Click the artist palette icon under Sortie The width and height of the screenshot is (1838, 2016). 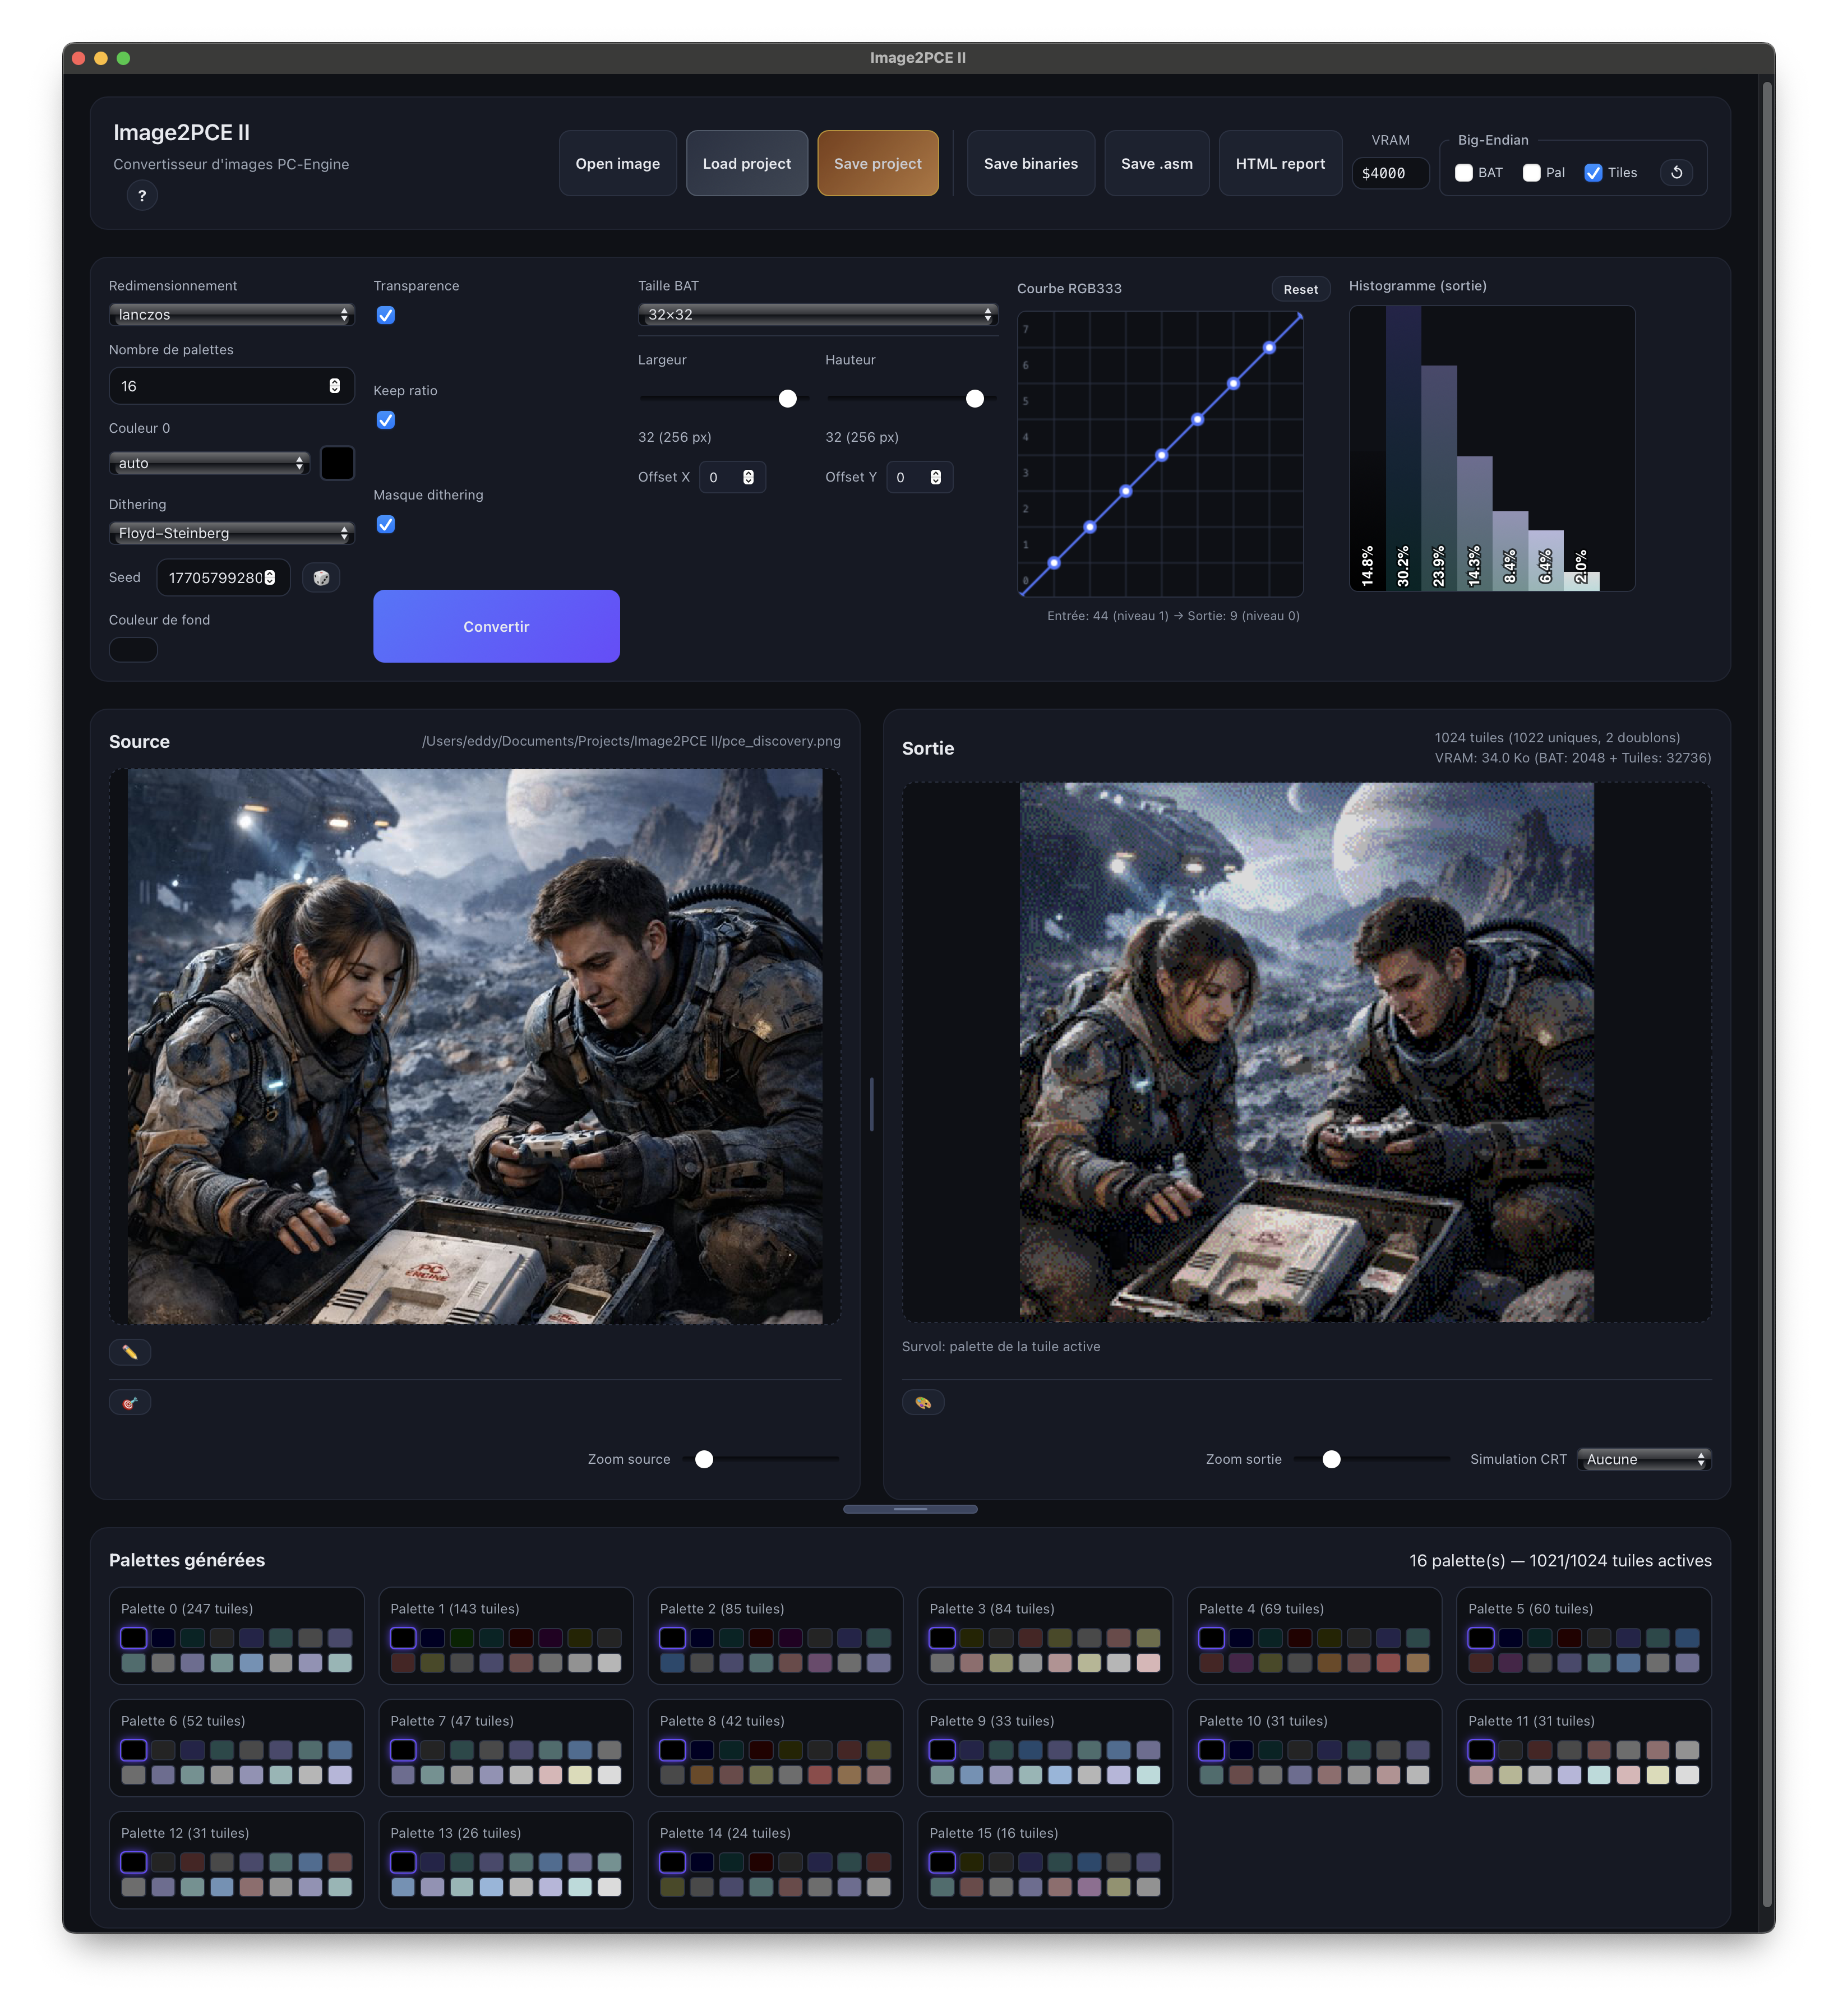click(x=922, y=1403)
